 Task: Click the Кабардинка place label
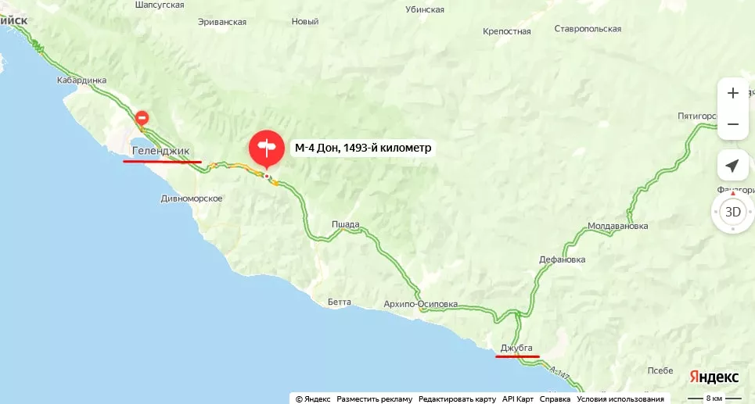pyautogui.click(x=82, y=80)
